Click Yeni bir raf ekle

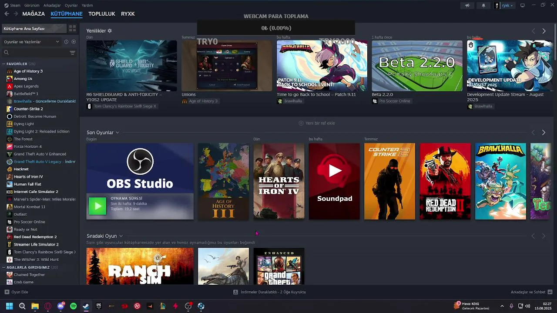point(317,123)
